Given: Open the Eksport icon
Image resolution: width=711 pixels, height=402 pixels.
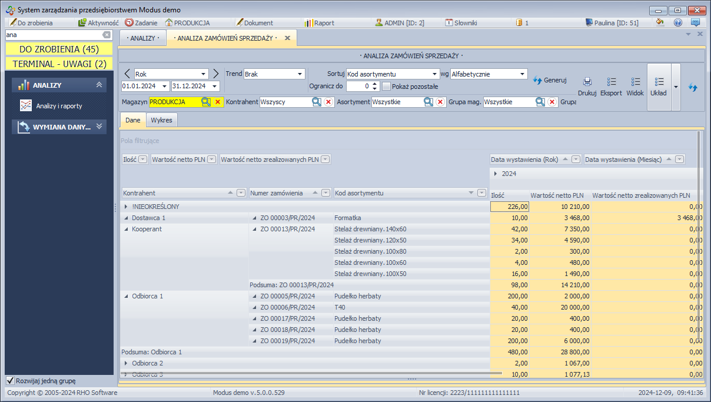Looking at the screenshot, I should tap(611, 82).
